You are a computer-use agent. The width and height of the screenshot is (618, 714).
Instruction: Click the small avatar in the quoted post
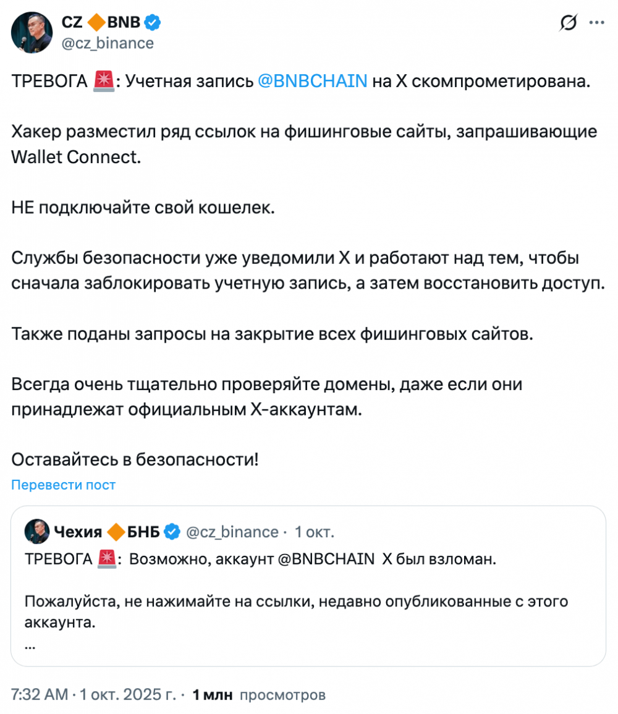coord(37,531)
